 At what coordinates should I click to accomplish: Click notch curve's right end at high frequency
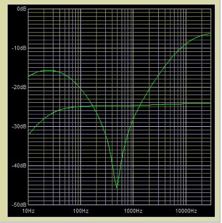click(211, 34)
